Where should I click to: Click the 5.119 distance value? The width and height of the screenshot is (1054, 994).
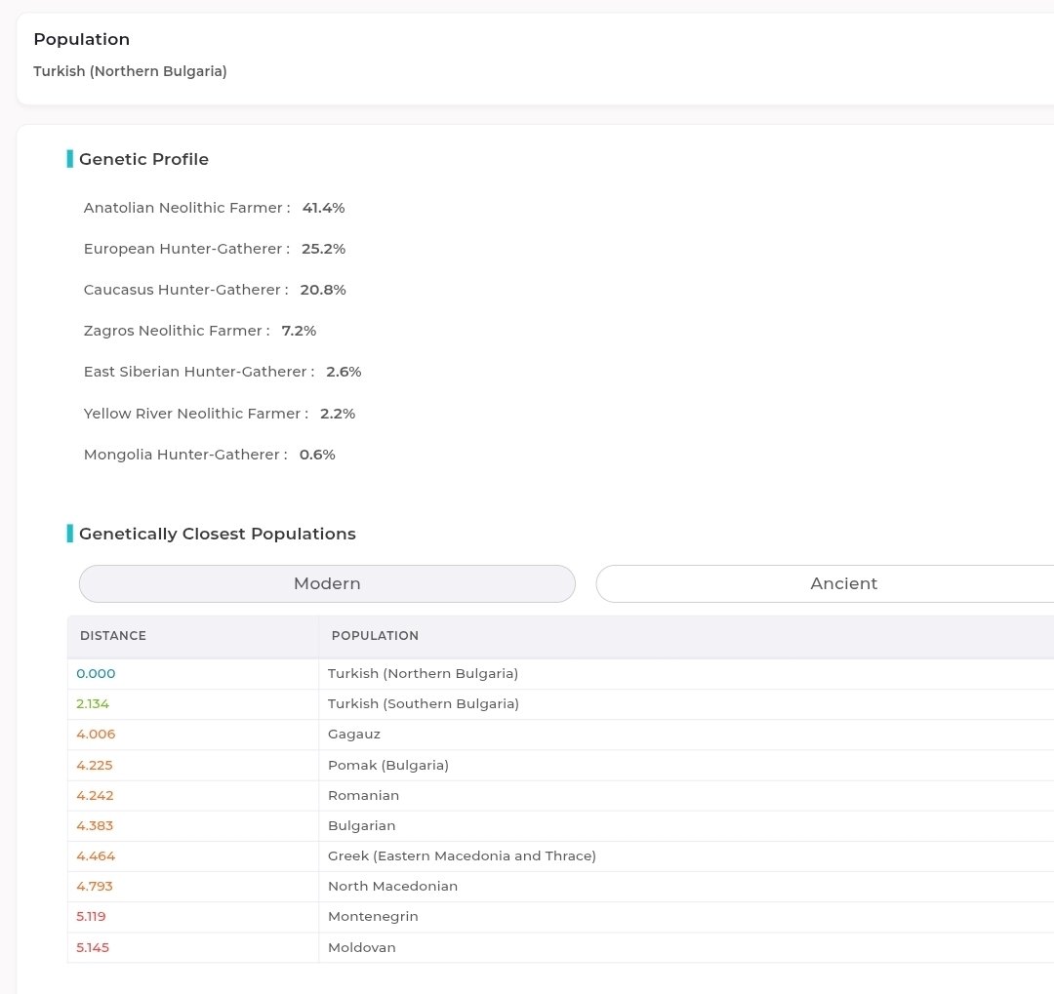91,916
